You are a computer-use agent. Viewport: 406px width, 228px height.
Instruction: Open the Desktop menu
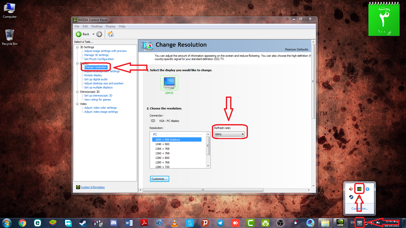(x=97, y=26)
